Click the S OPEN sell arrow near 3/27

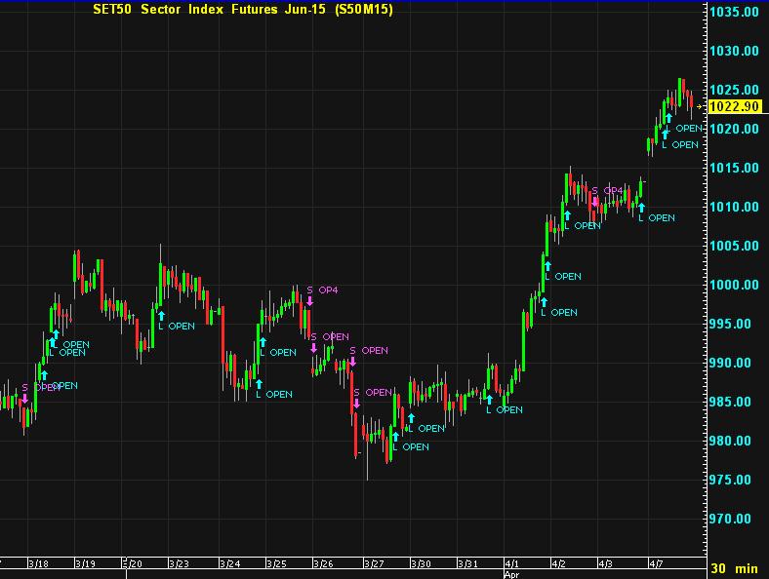[x=357, y=404]
